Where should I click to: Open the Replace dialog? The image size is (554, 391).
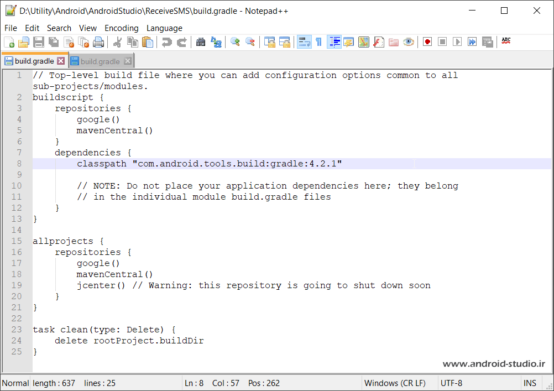216,41
